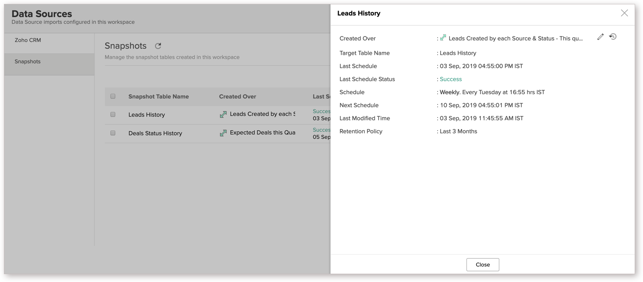
Task: Close the panel with the X icon
Action: 624,13
